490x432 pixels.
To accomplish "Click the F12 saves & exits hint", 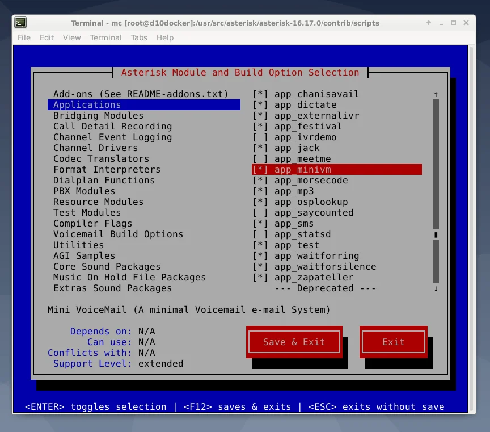I will (237, 407).
